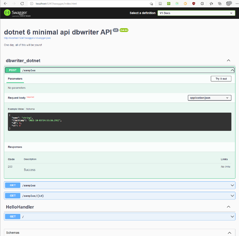Switch to the Schema view tab
This screenshot has width=239, height=236.
pyautogui.click(x=30, y=109)
